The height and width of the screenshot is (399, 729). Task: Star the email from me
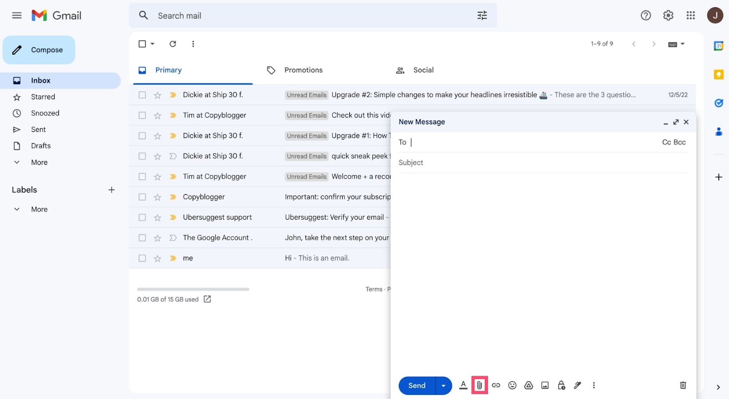point(158,258)
